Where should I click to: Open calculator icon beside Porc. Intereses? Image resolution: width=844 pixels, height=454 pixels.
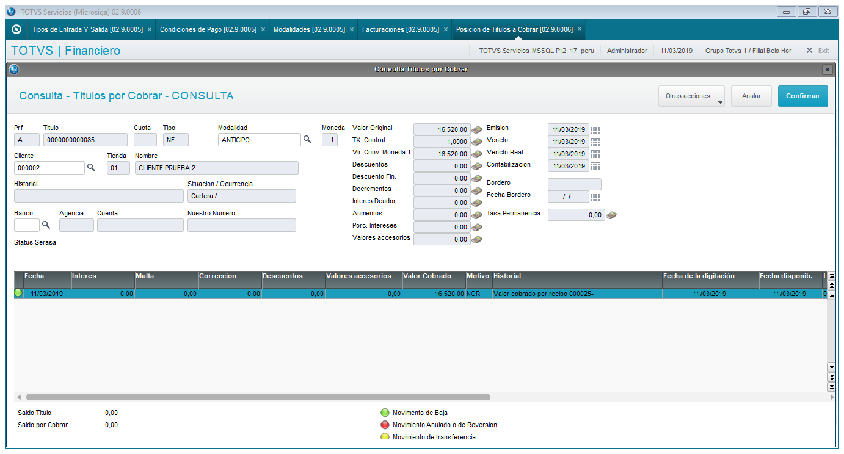tap(477, 227)
